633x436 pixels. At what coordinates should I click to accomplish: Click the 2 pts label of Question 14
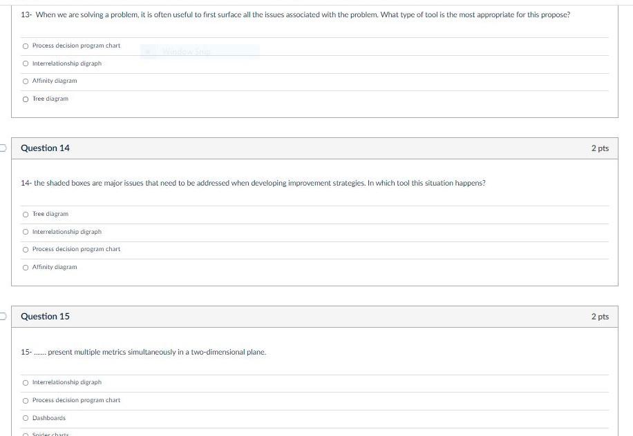point(600,148)
